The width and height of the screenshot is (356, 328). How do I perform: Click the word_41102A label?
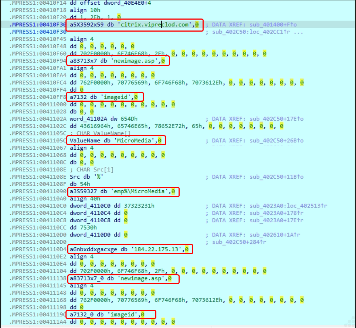pos(88,119)
